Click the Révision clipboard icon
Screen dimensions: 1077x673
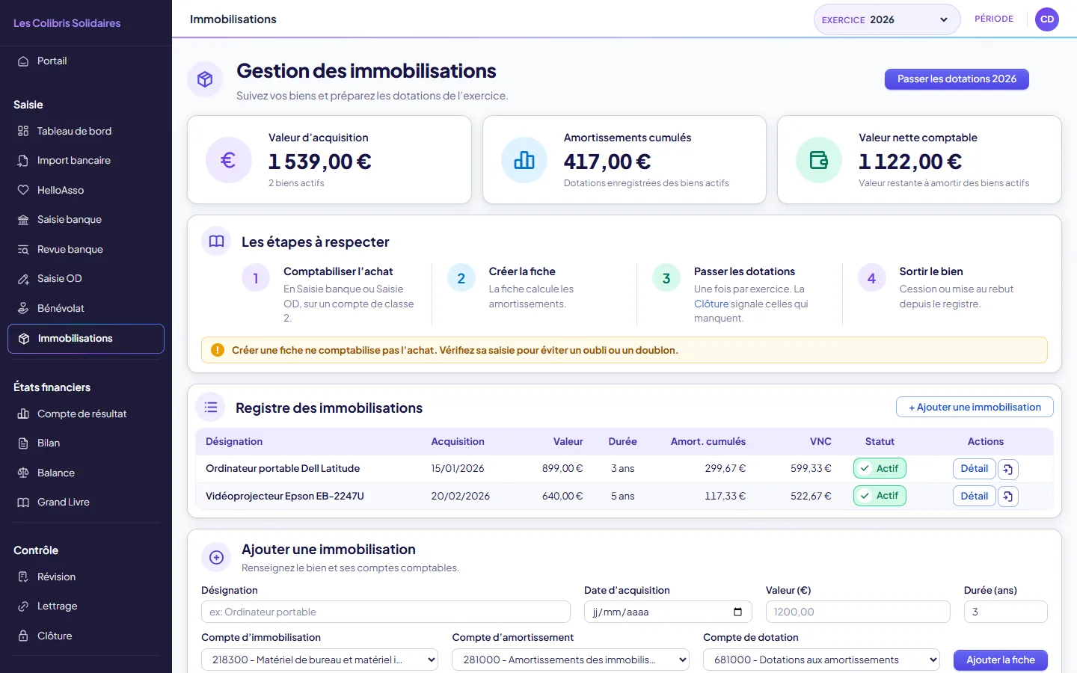[23, 577]
